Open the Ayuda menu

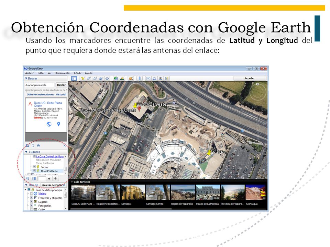(89, 73)
